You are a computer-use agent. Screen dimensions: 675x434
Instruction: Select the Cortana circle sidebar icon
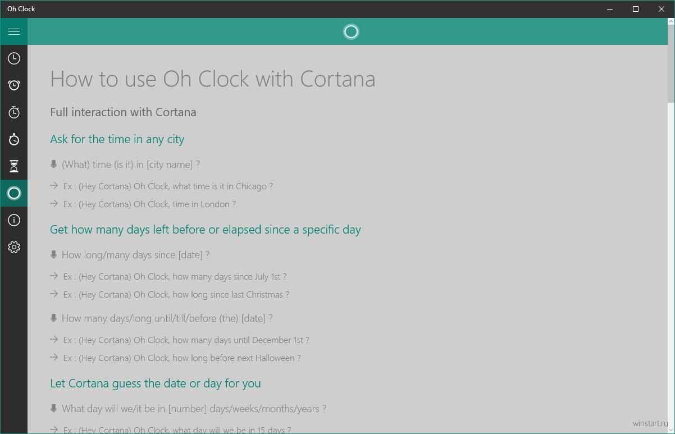14,193
